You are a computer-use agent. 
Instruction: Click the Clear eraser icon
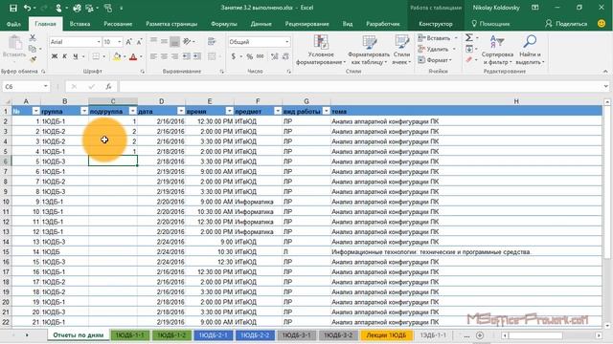469,59
